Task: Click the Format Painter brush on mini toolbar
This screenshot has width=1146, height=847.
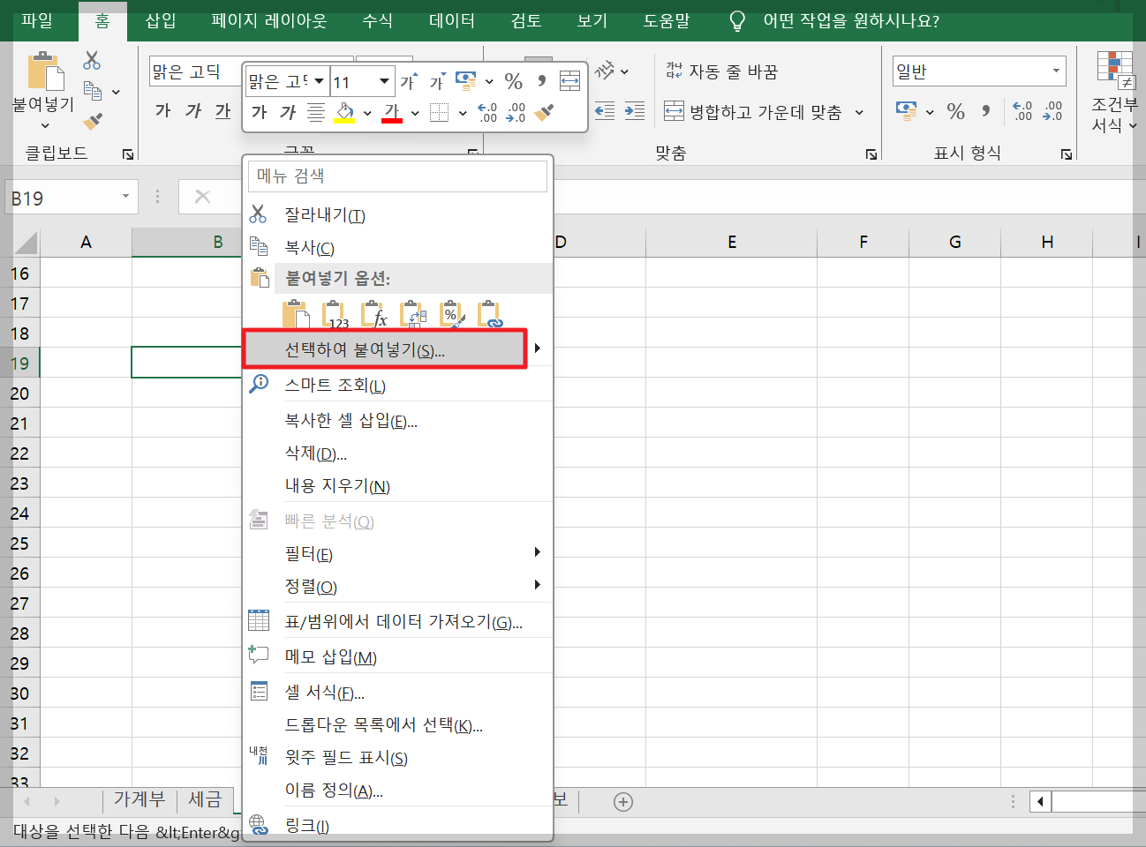Action: pos(545,113)
